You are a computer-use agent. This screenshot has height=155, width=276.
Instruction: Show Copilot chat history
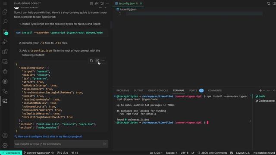point(102,3)
